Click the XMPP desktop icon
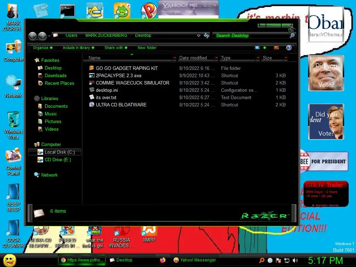The height and width of the screenshot is (267, 356). pyautogui.click(x=149, y=234)
